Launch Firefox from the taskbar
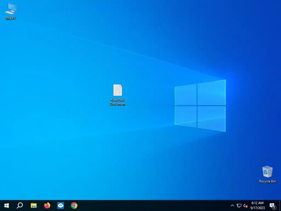281x211 pixels. click(x=47, y=206)
